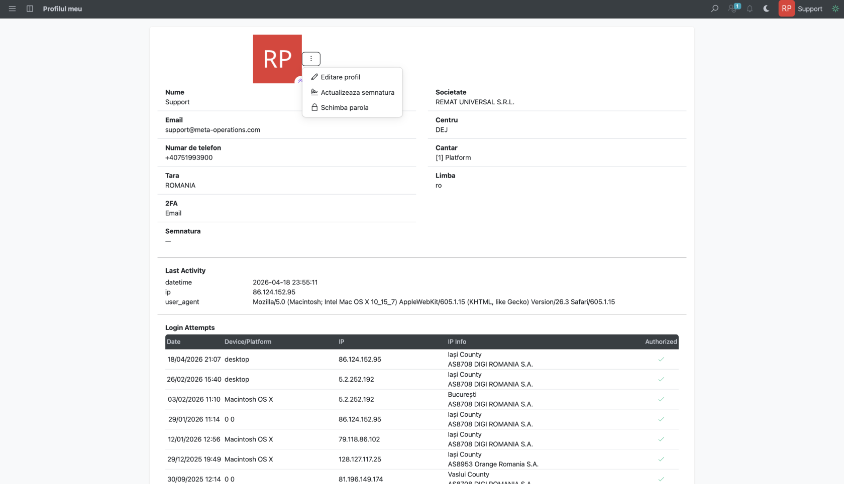The width and height of the screenshot is (844, 484).
Task: Click the Date column header
Action: 174,342
